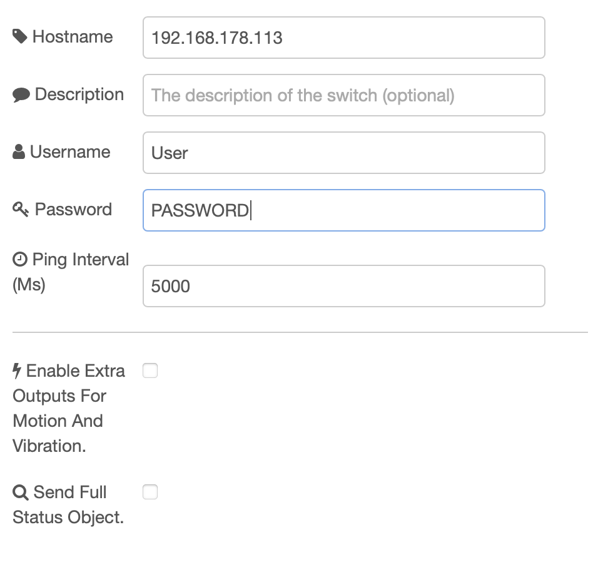Click the key icon next to Password
The image size is (598, 567).
coord(21,208)
